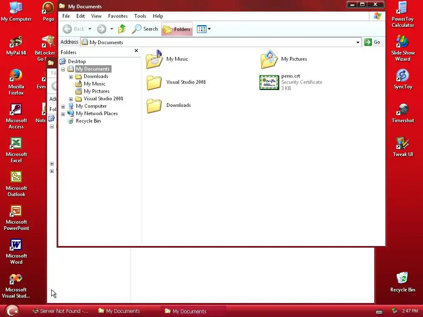The width and height of the screenshot is (423, 317).
Task: Close the Folders pane
Action: (136, 51)
